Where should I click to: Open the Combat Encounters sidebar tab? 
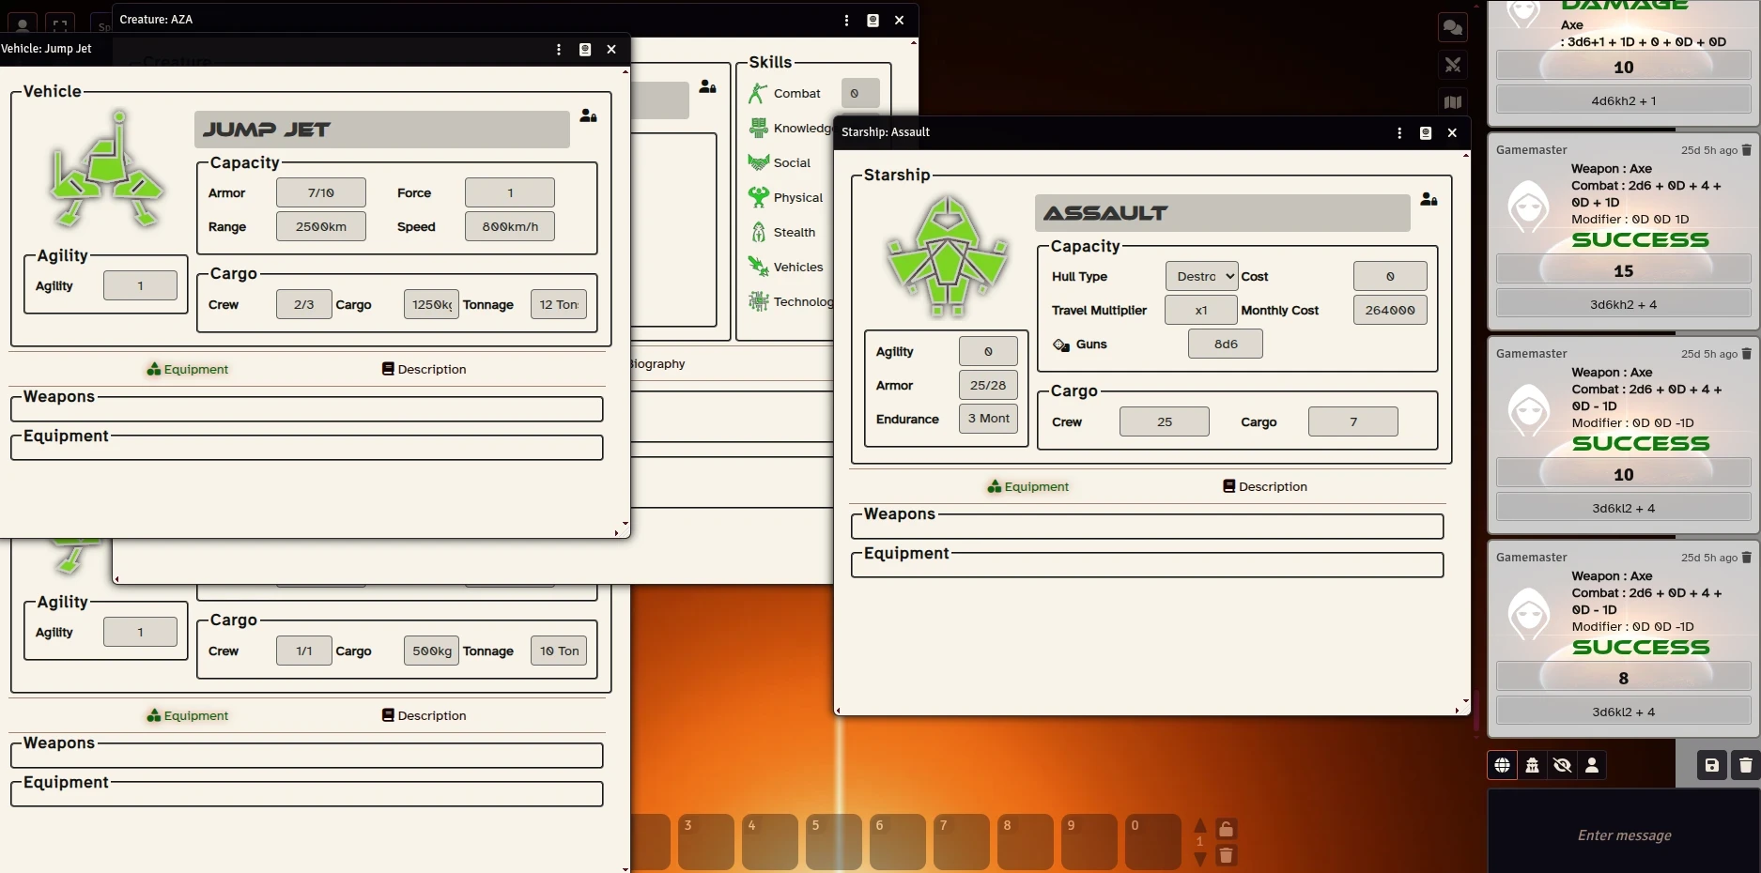pos(1452,65)
